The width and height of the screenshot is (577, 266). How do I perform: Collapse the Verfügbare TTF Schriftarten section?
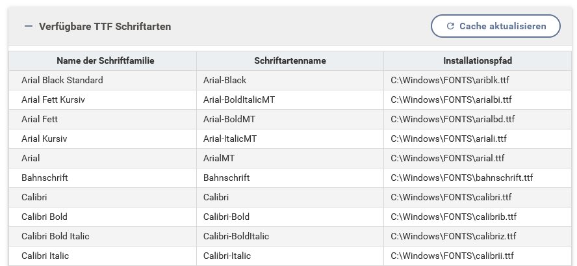pyautogui.click(x=28, y=27)
